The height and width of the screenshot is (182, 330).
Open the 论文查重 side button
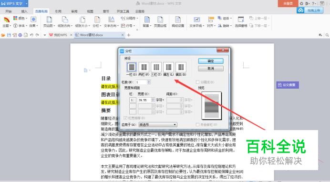tap(288, 85)
